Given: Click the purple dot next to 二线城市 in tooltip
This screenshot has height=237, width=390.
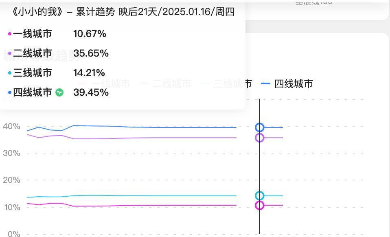Looking at the screenshot, I should (10, 53).
